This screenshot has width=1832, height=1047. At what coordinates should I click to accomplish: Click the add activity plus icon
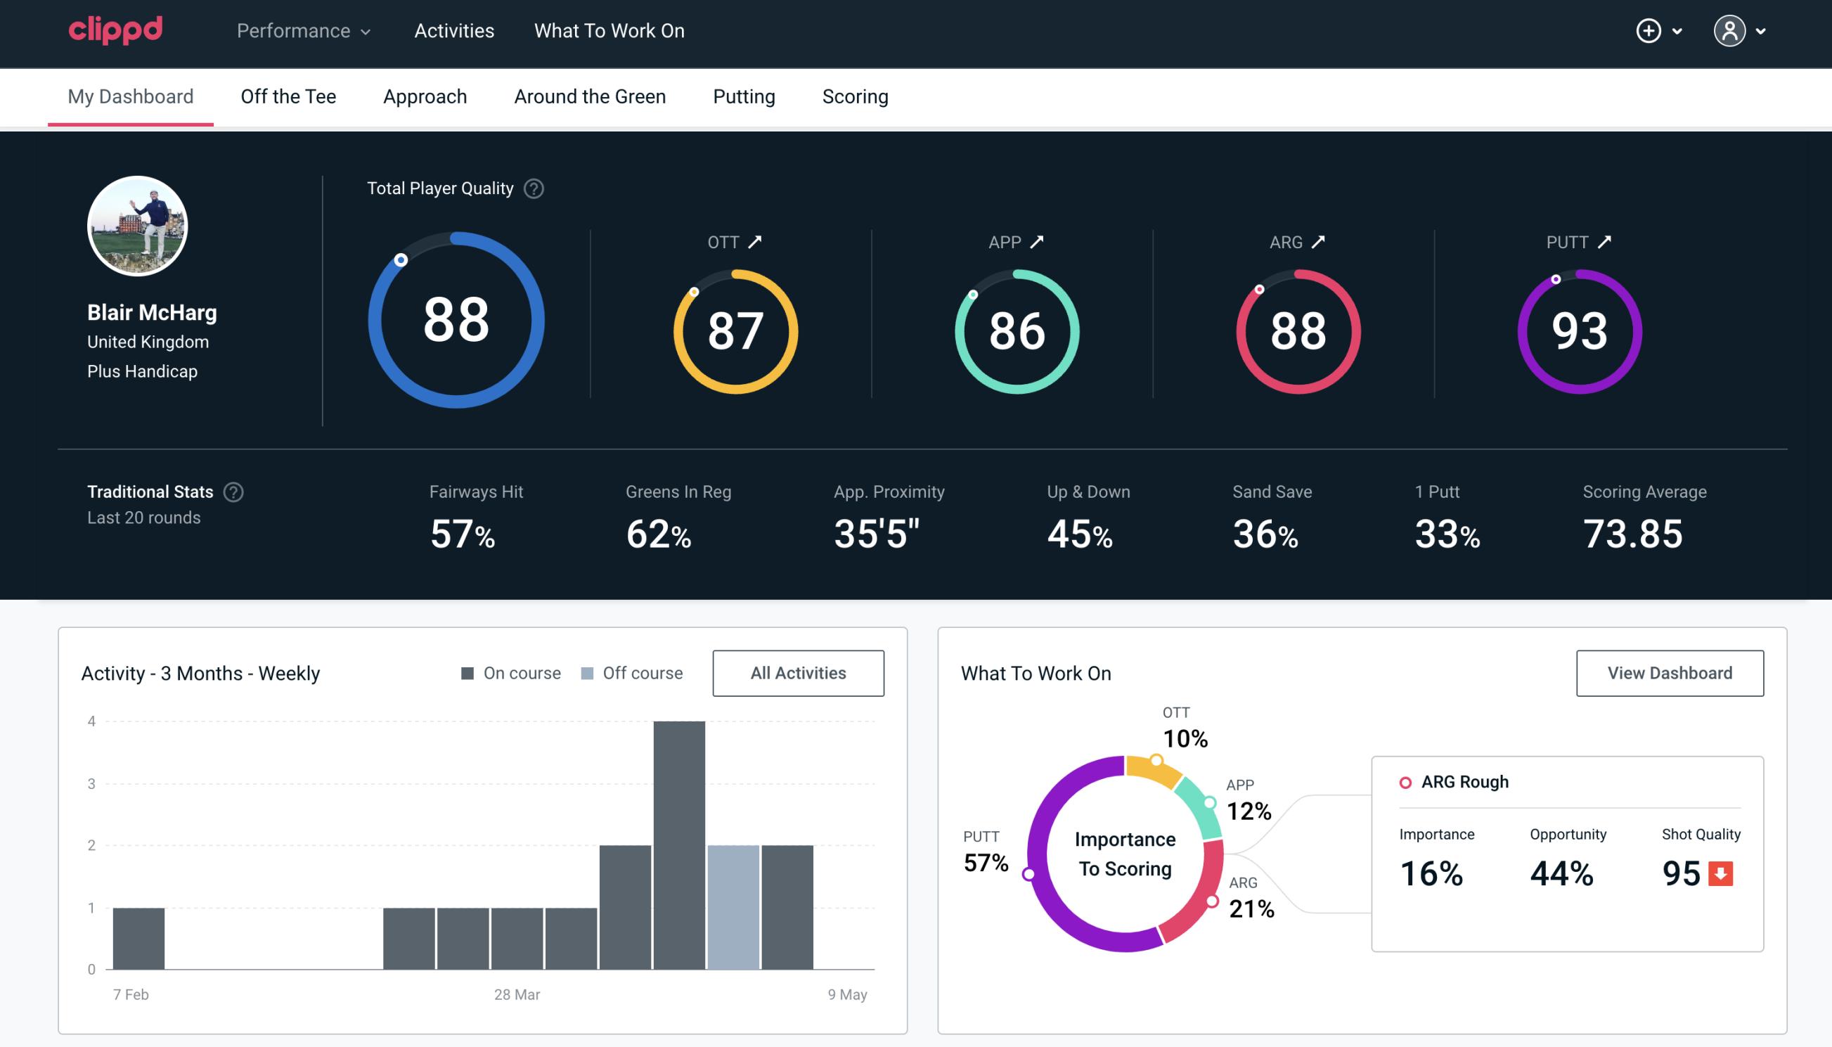click(x=1649, y=32)
